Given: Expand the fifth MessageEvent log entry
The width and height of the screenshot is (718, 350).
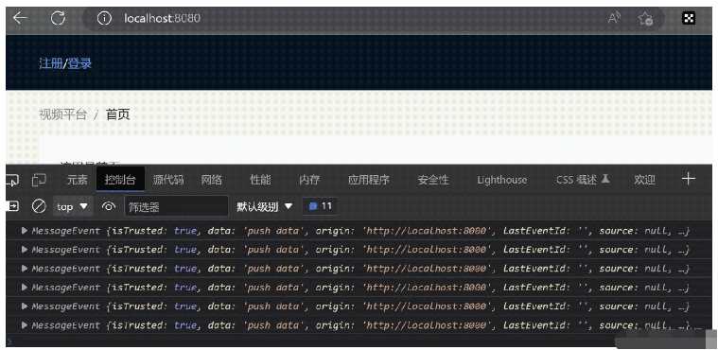Looking at the screenshot, I should [25, 306].
